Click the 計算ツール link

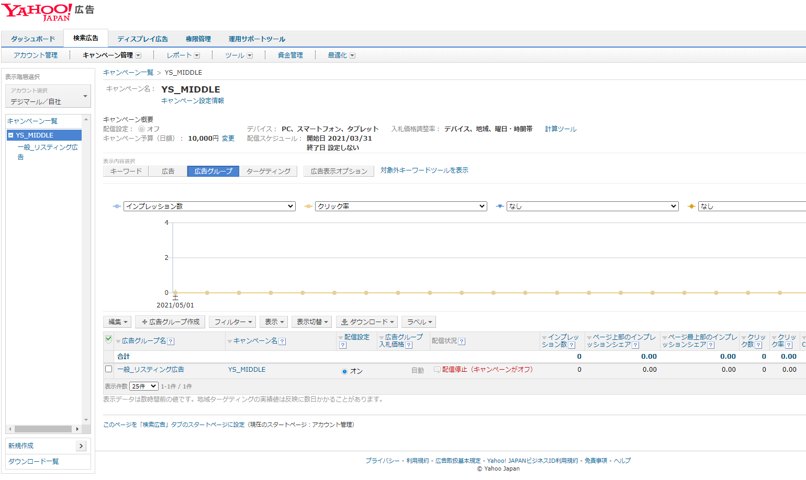[x=561, y=129]
